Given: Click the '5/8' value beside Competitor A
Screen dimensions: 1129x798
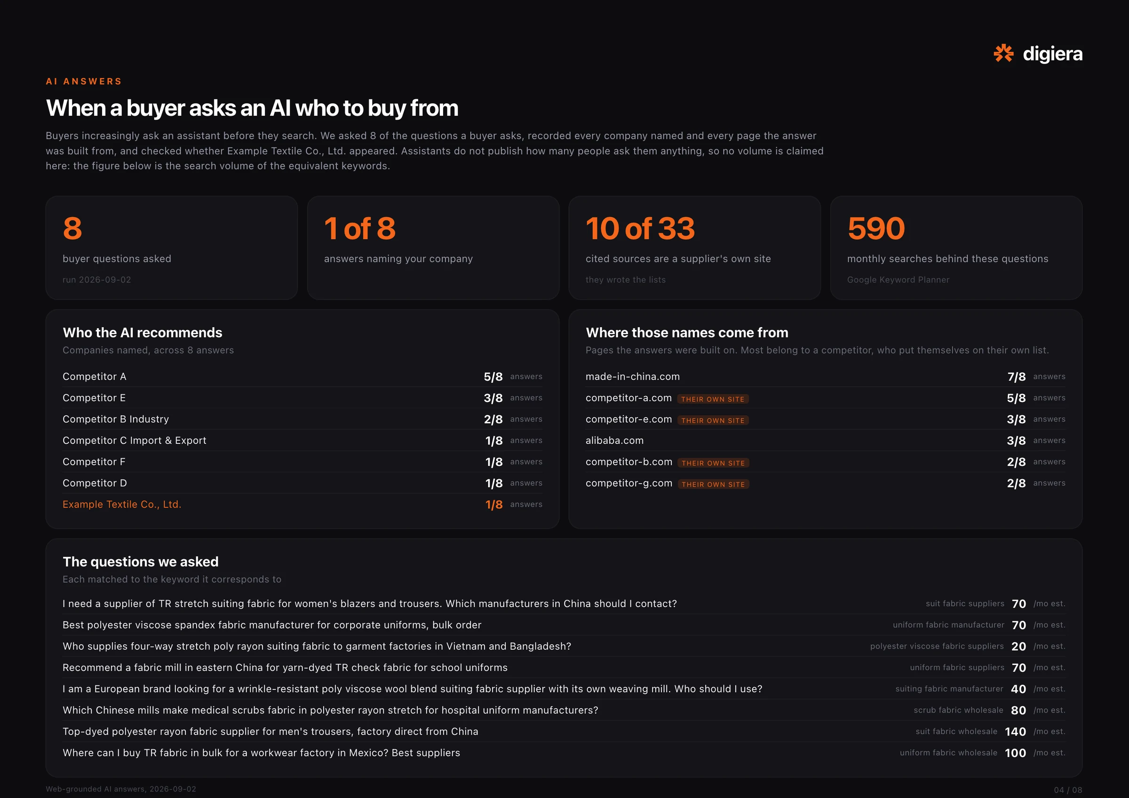Looking at the screenshot, I should tap(493, 377).
